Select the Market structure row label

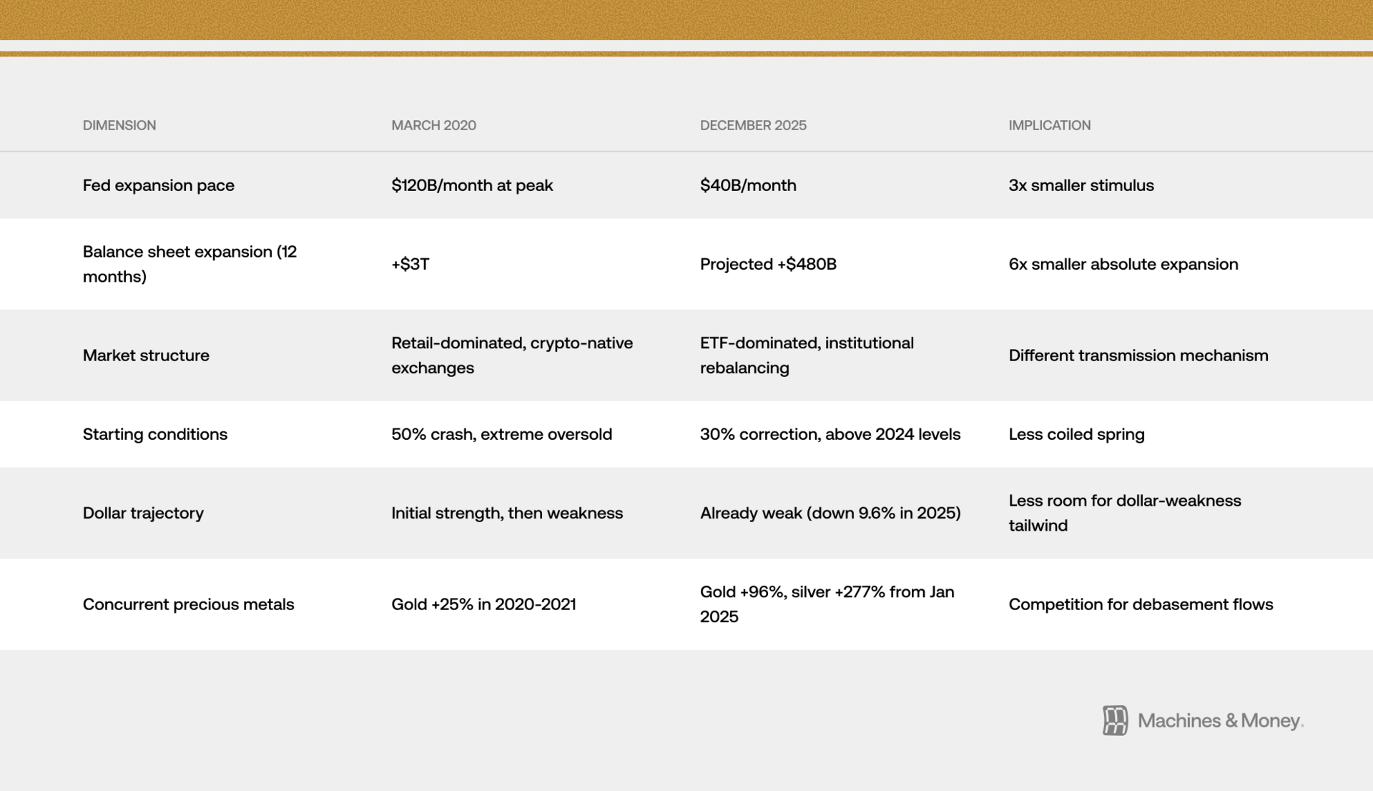146,355
